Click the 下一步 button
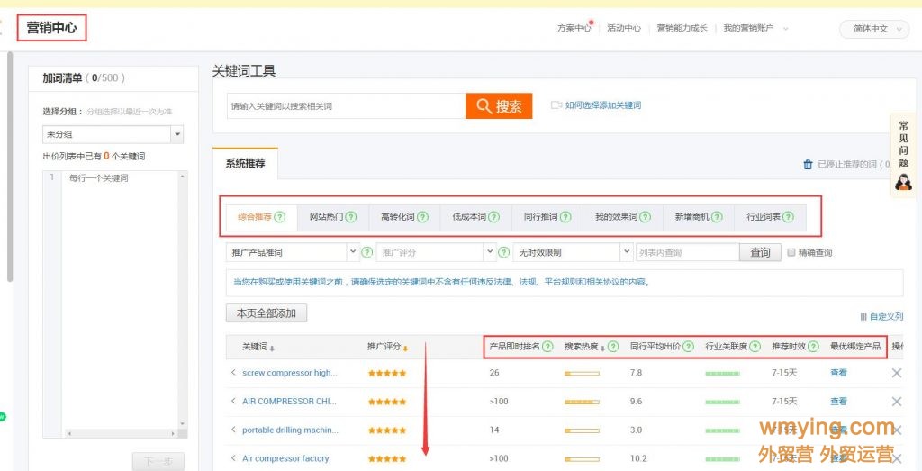 [158, 461]
